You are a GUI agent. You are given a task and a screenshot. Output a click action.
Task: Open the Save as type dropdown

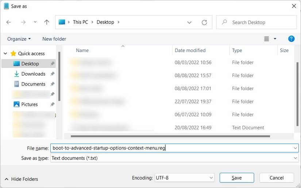coord(174,158)
